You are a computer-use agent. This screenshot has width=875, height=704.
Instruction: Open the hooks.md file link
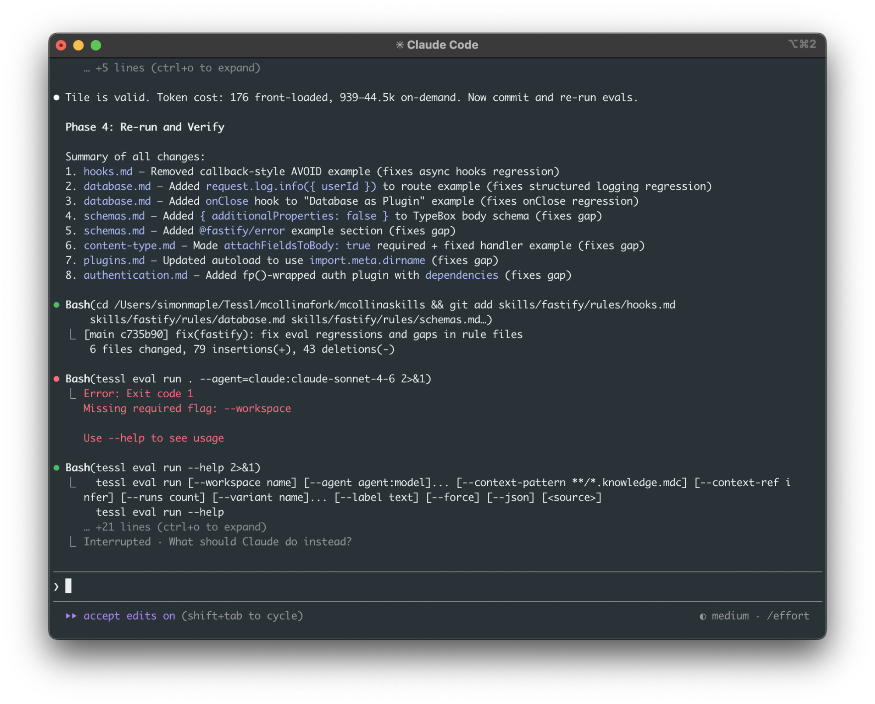click(x=108, y=172)
